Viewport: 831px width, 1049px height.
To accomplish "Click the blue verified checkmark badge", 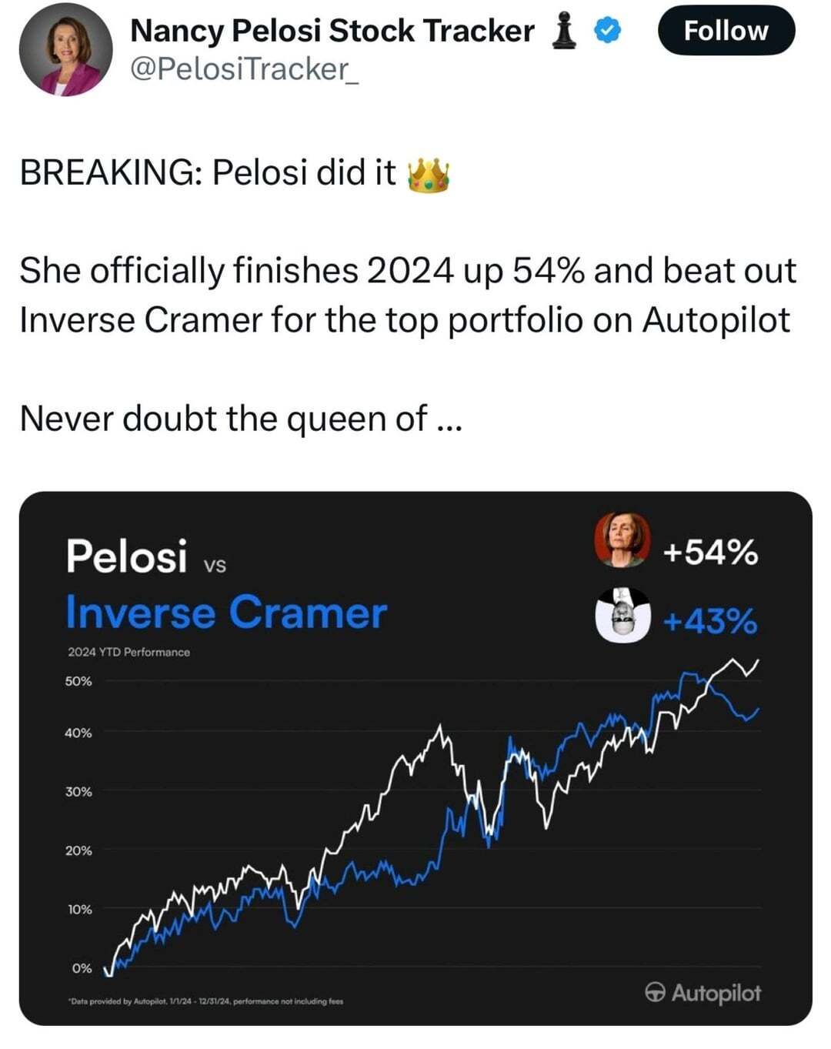I will click(608, 31).
